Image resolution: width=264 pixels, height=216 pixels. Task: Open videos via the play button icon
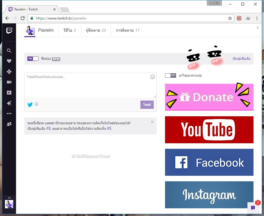tap(9, 93)
